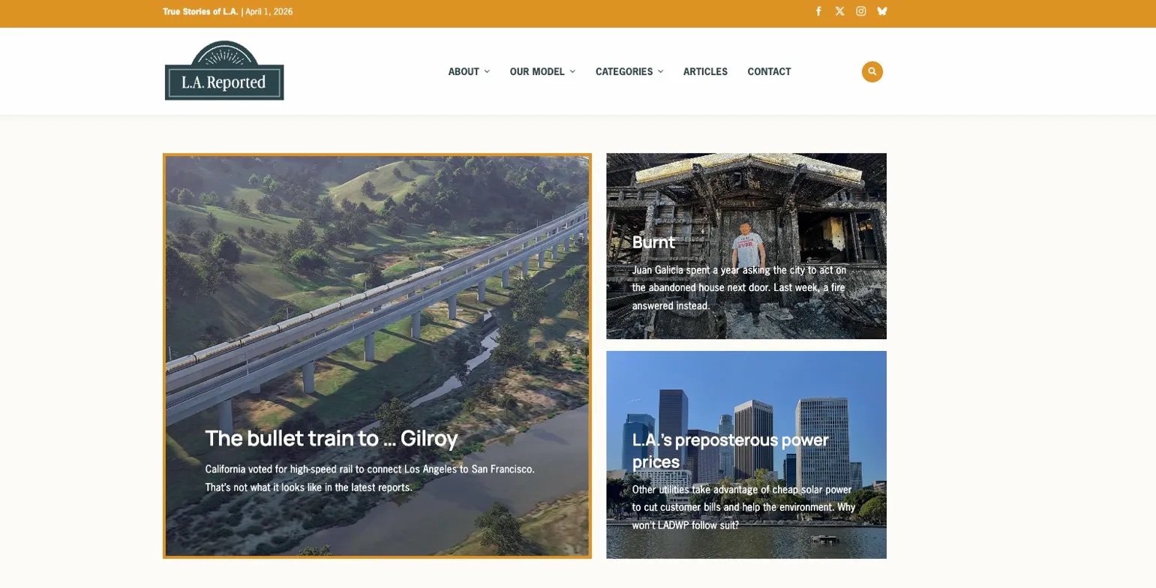Click the X (Twitter) icon in the header
The height and width of the screenshot is (588, 1156).
coord(839,11)
